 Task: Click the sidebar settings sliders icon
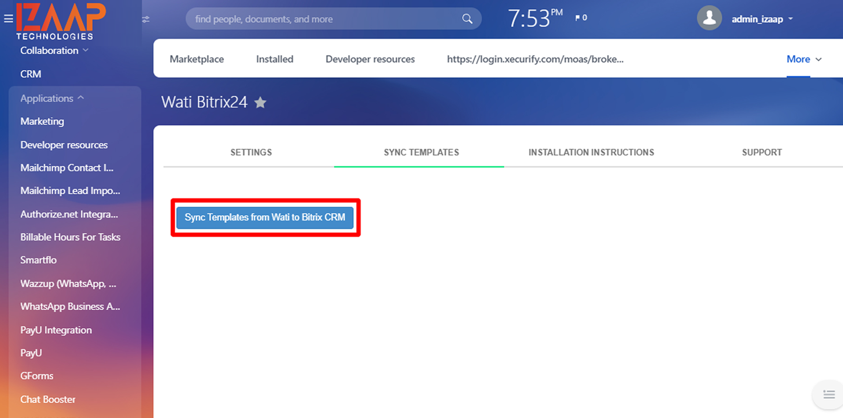point(146,19)
